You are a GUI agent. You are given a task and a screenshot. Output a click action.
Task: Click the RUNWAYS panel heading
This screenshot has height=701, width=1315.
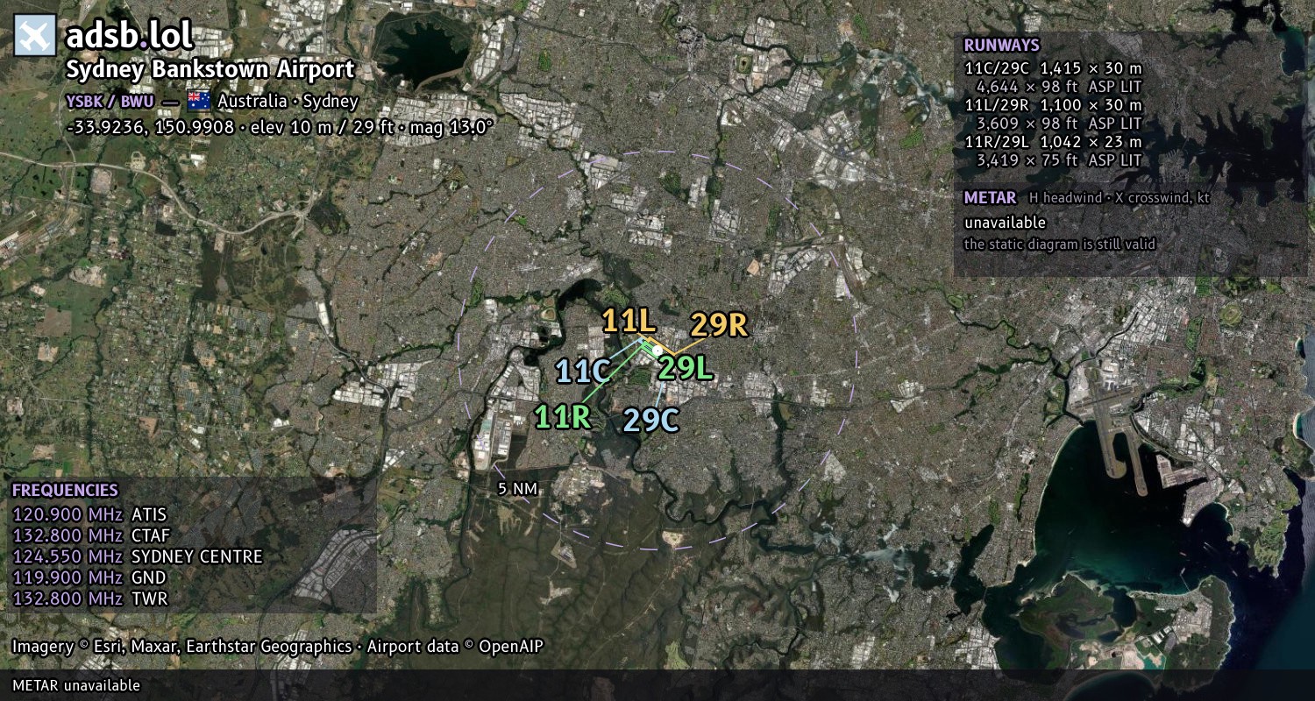(x=1001, y=46)
